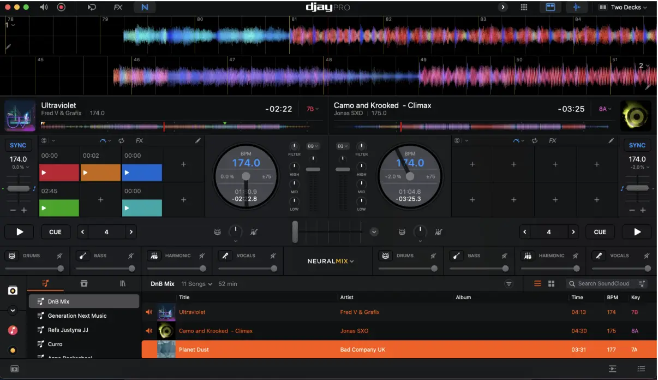Select the Refs Justyna JJ playlist
Viewport: 658px width, 380px height.
[84, 330]
